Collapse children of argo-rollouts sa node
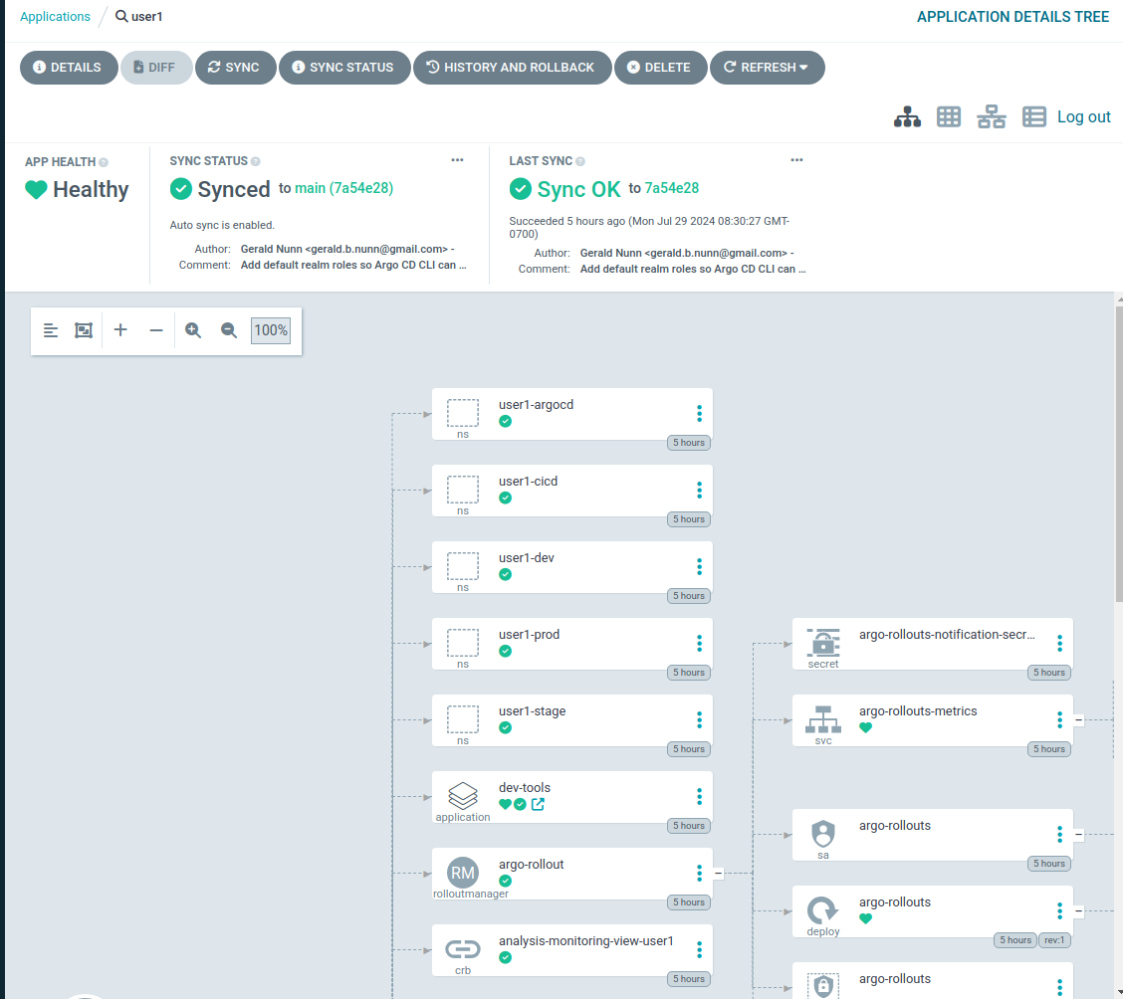 1078,835
